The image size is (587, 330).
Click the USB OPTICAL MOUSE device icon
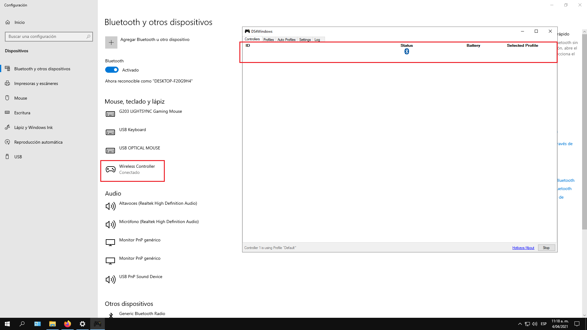click(x=110, y=151)
